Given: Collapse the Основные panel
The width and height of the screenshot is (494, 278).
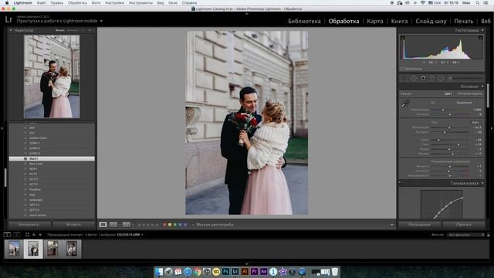Looking at the screenshot, I should tap(482, 86).
